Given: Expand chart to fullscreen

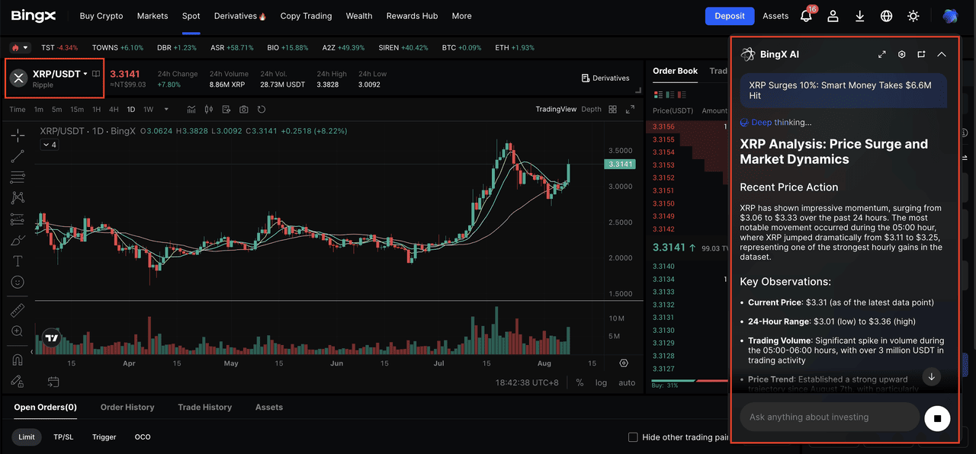Looking at the screenshot, I should tap(631, 110).
